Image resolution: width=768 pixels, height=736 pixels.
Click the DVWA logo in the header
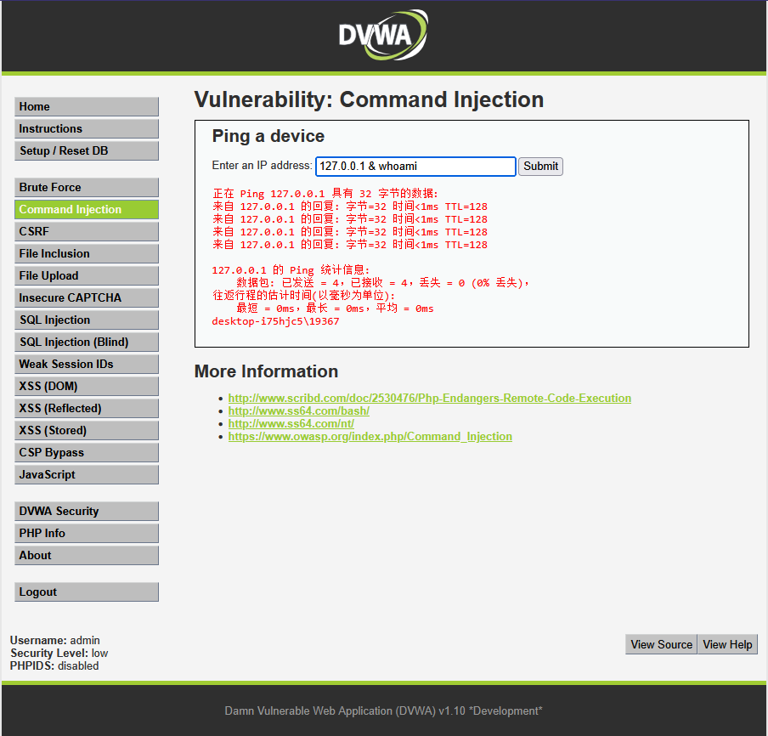pos(383,35)
